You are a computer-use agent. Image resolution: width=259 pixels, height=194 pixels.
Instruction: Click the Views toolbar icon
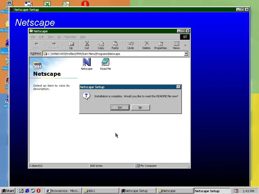(x=176, y=45)
